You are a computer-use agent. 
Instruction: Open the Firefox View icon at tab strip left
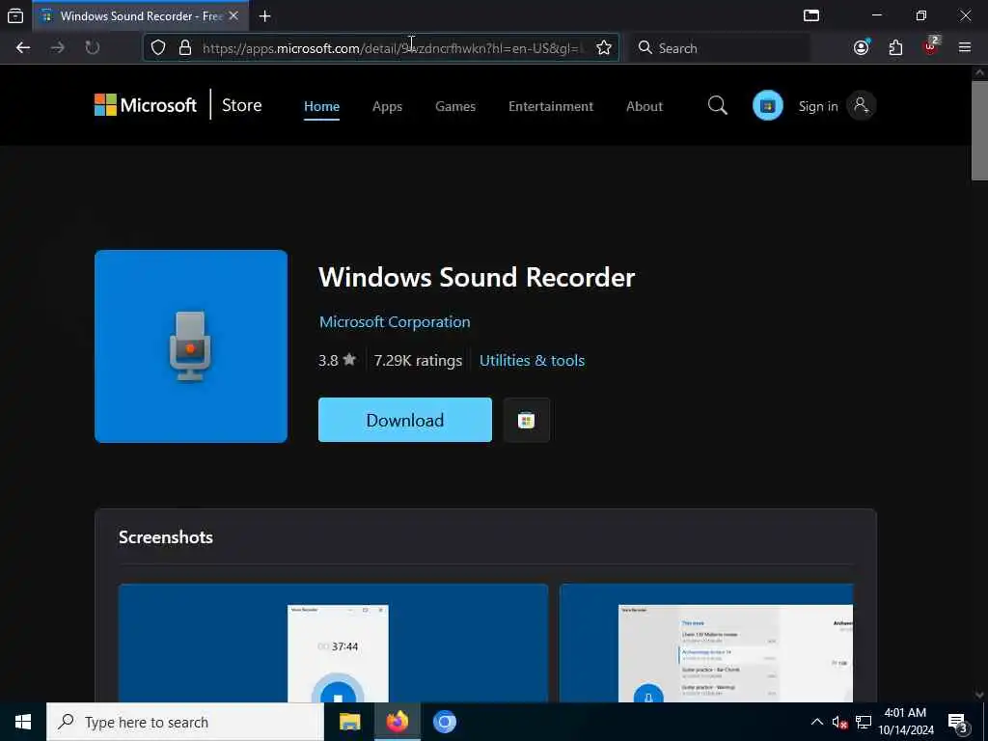15,15
